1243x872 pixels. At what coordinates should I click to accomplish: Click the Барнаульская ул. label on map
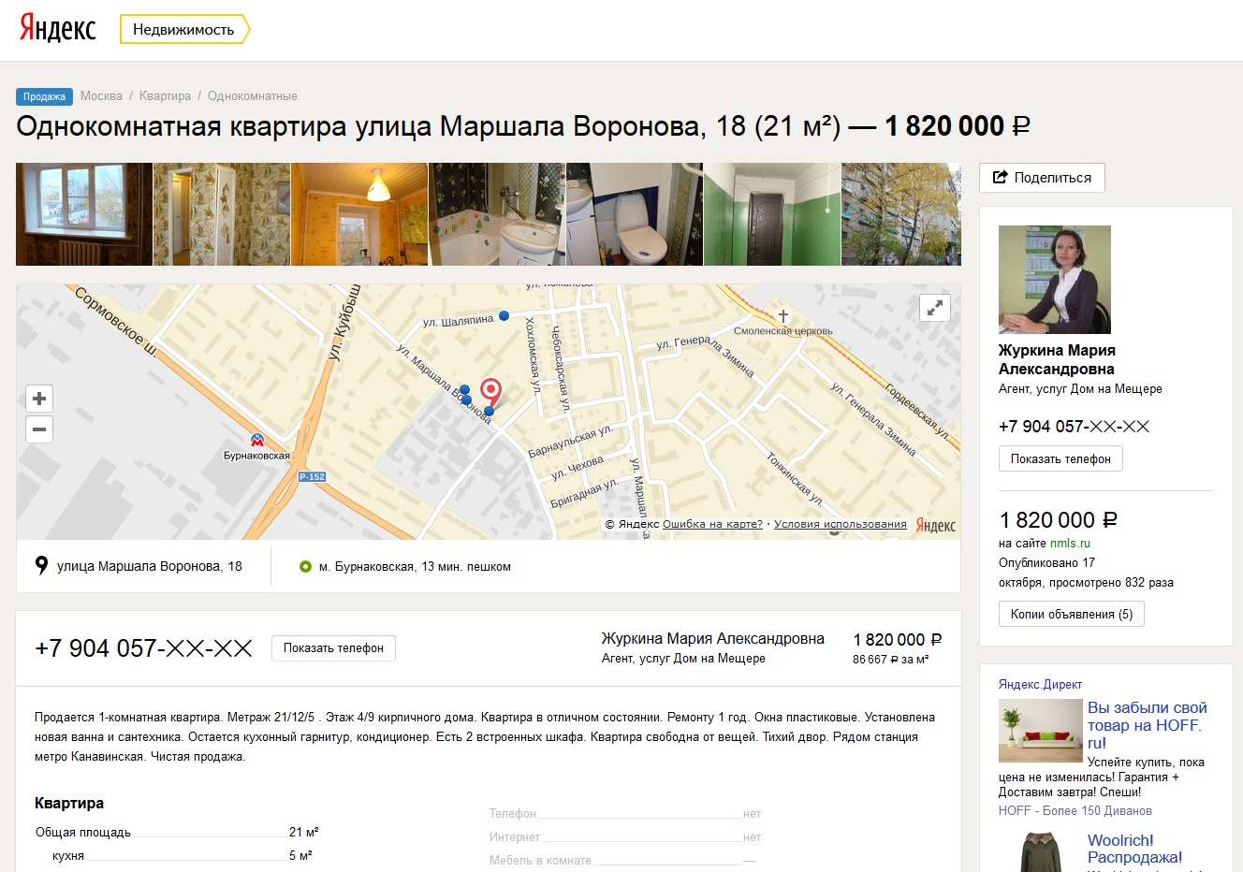569,441
